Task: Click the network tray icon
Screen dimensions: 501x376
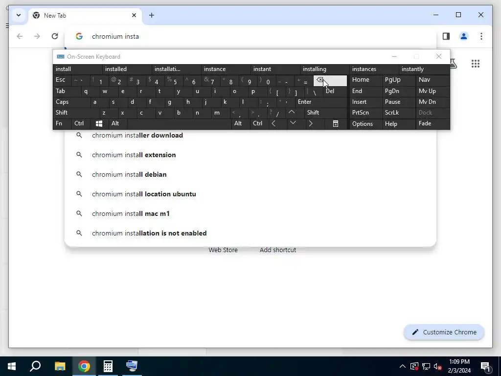Action: tap(426, 366)
